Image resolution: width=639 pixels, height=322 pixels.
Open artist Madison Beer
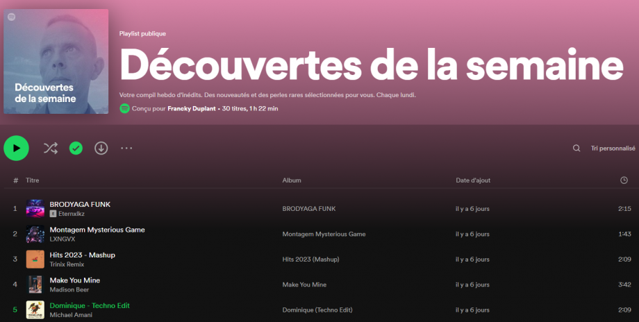[69, 289]
